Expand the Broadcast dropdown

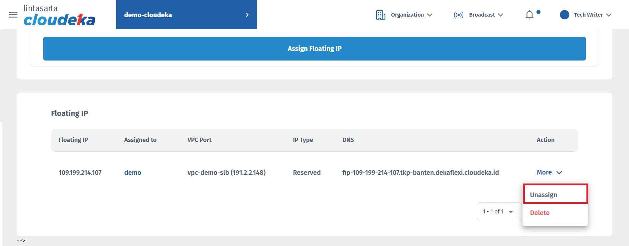(x=486, y=15)
